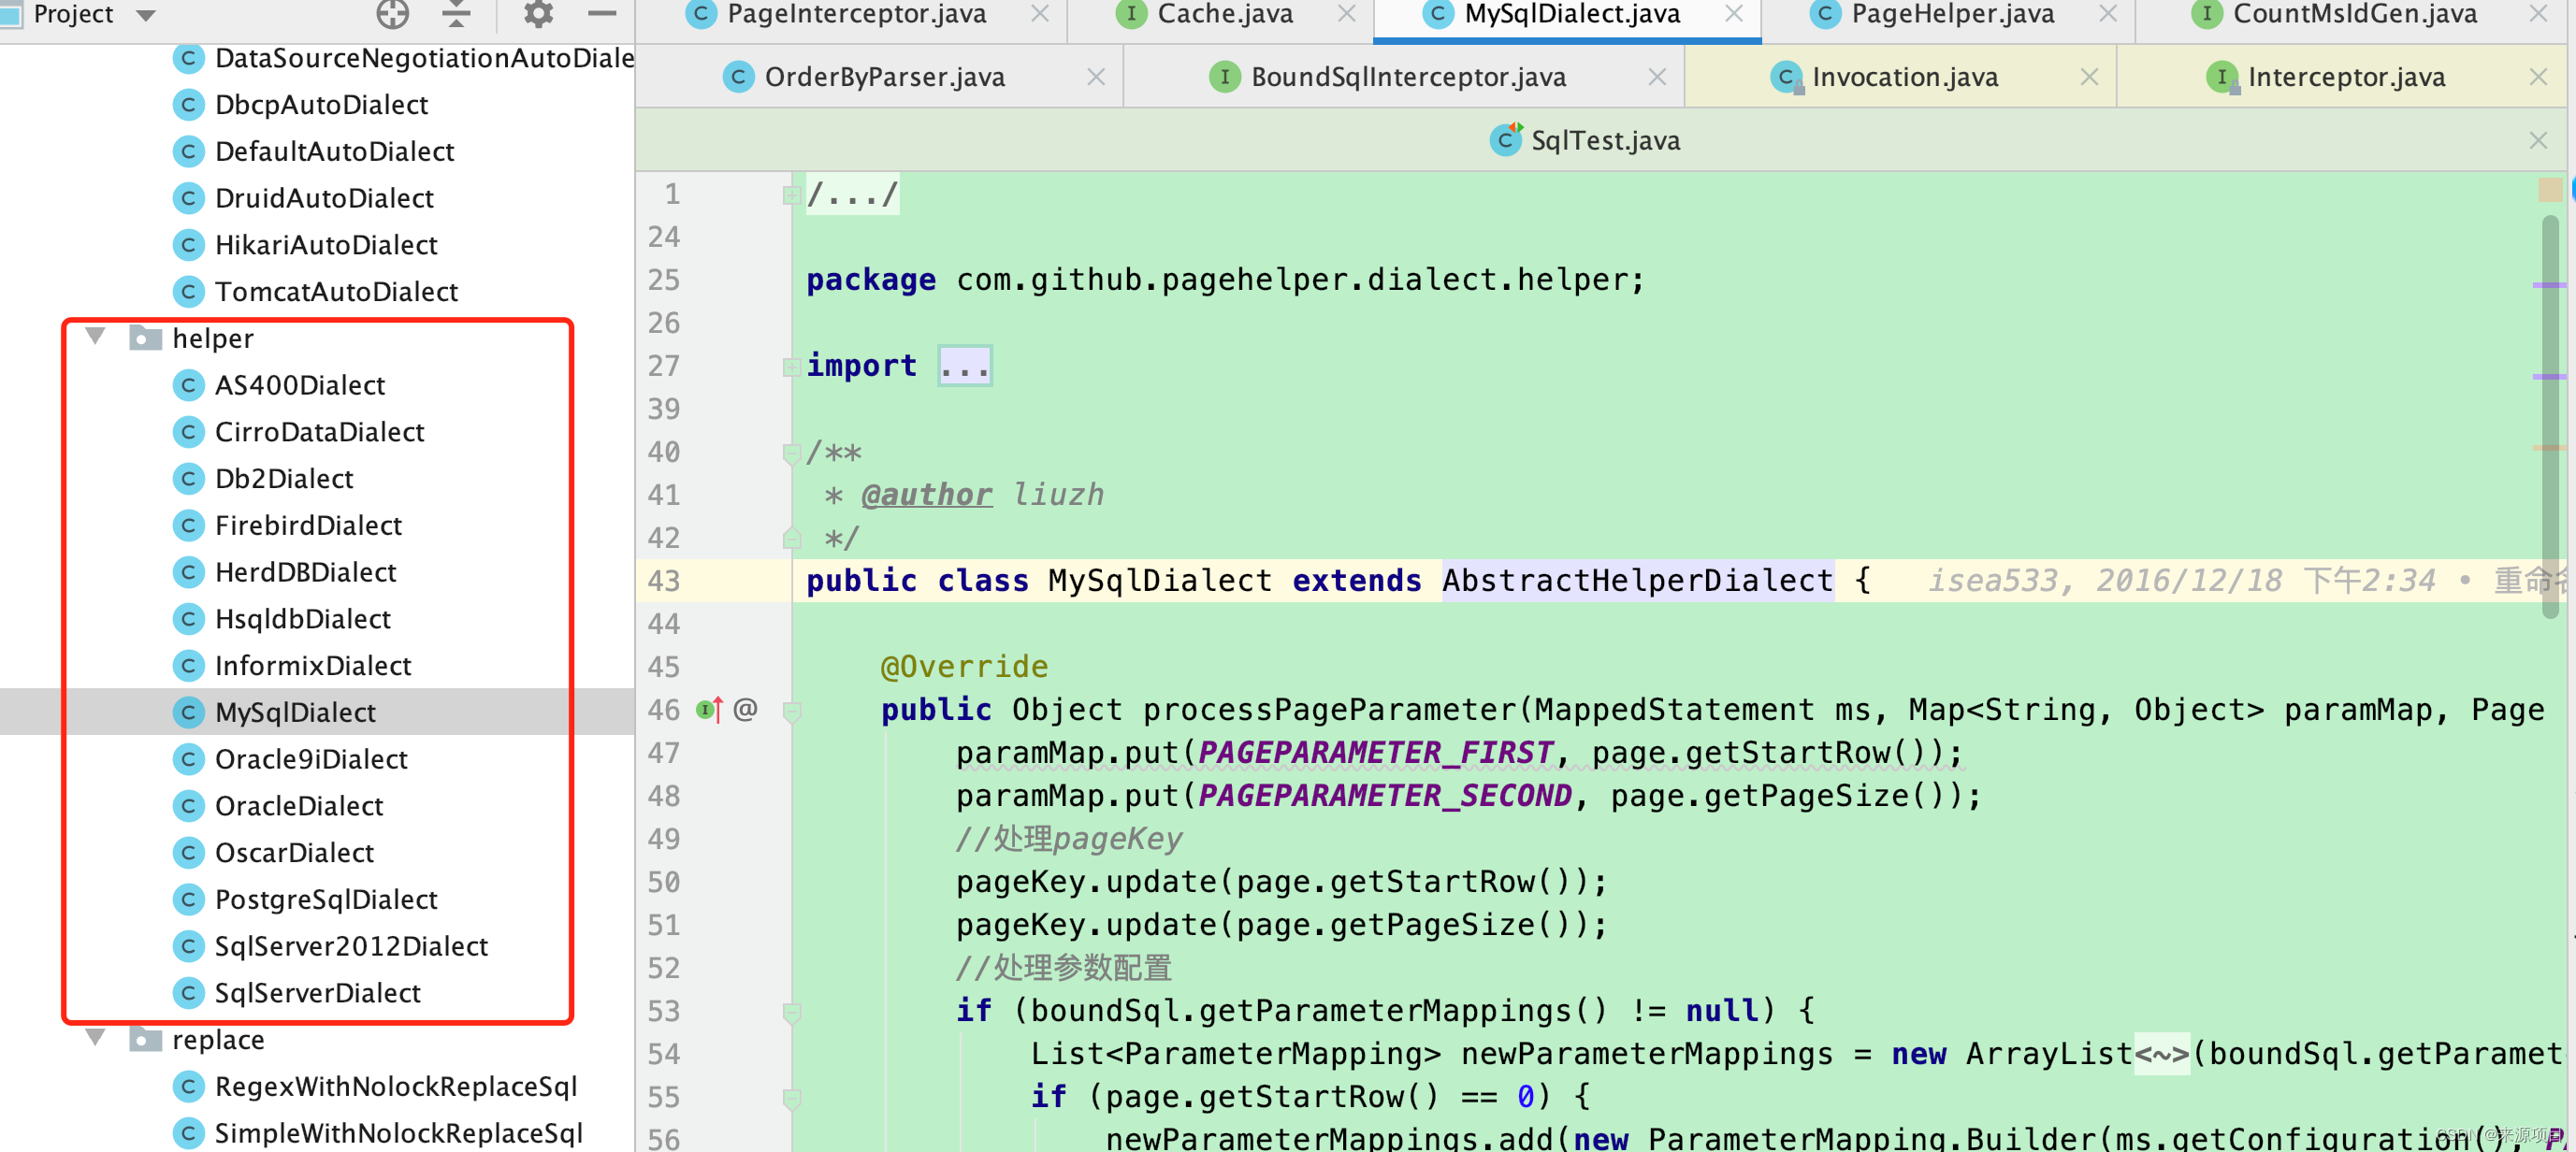Close the OrderByParser.java tab
Image resolution: width=2576 pixels, height=1152 pixels.
(1096, 77)
